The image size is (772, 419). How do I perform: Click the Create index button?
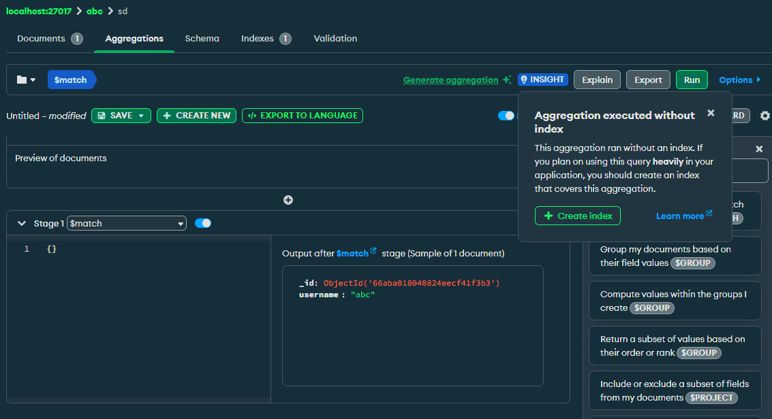pyautogui.click(x=577, y=216)
